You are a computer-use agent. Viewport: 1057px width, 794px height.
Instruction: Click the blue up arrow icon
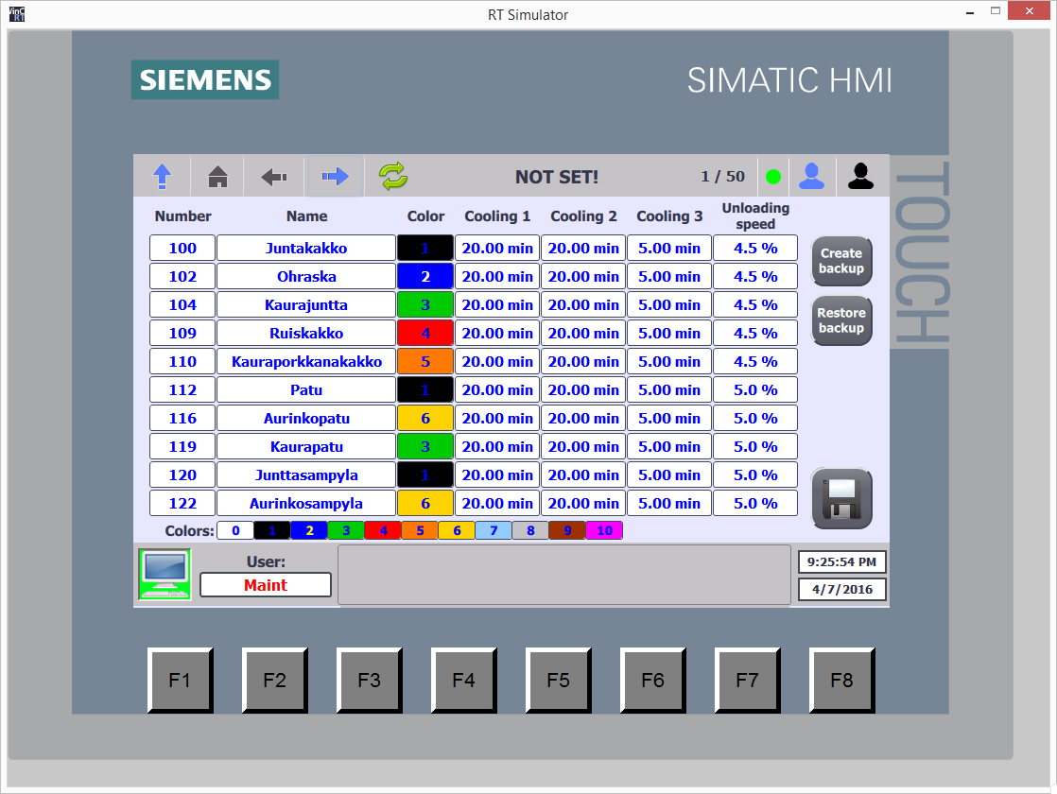(163, 176)
